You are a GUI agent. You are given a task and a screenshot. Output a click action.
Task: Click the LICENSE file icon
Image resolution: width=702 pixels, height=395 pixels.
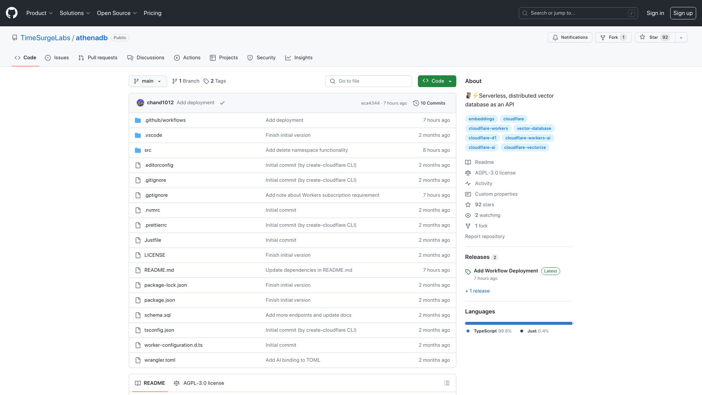(138, 255)
